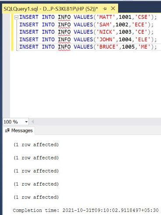Click the first '(1 row affected)' message

click(36, 145)
